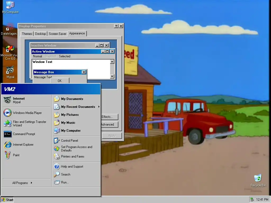Open My Computer in start menu
The image size is (271, 203).
coord(76,131)
